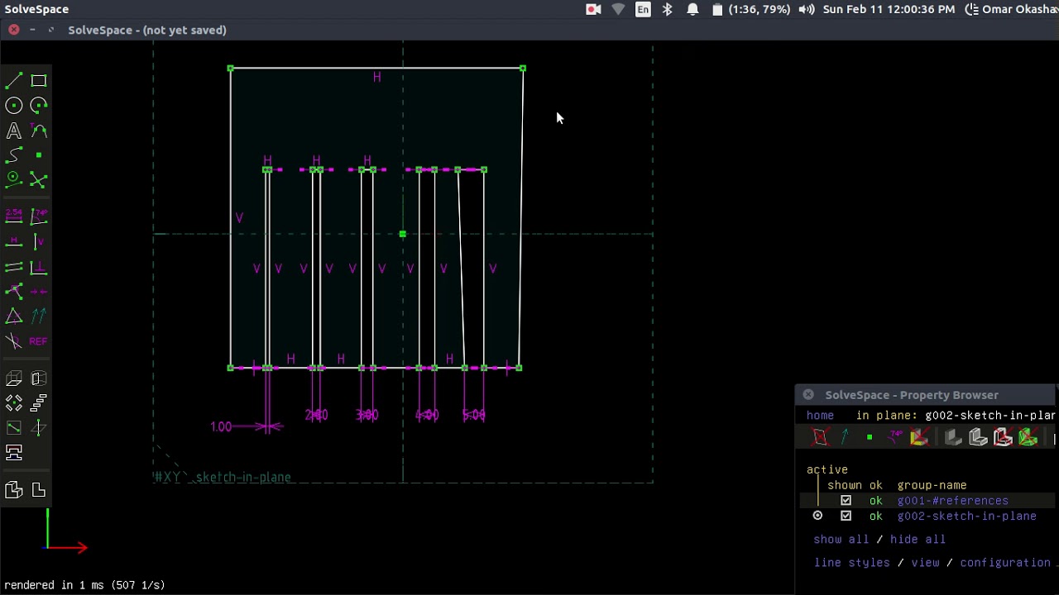This screenshot has width=1059, height=595.
Task: Toggle g002-sketch-in-plane shown checkbox
Action: coord(846,516)
